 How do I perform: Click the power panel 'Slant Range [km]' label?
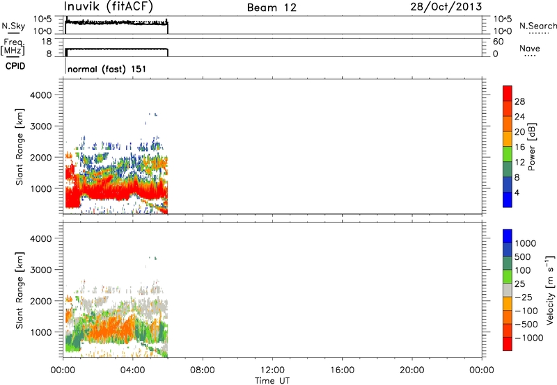pyautogui.click(x=19, y=147)
